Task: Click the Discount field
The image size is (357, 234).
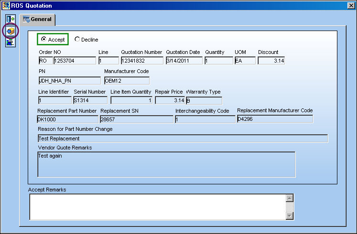Action: pos(271,61)
